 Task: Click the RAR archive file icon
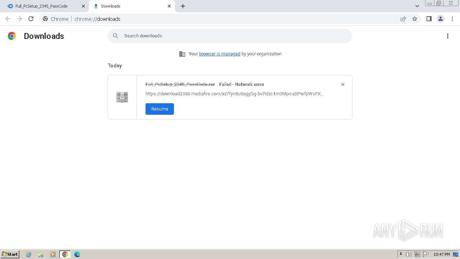(x=122, y=97)
